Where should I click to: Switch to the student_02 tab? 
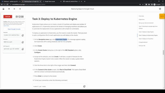coord(72,2)
